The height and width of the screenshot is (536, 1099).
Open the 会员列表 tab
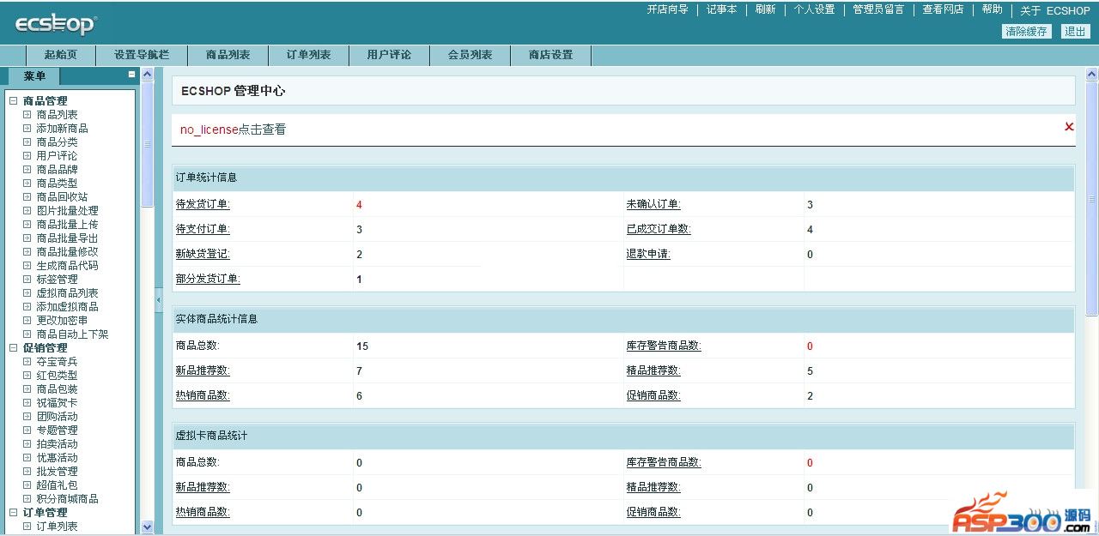click(x=470, y=55)
